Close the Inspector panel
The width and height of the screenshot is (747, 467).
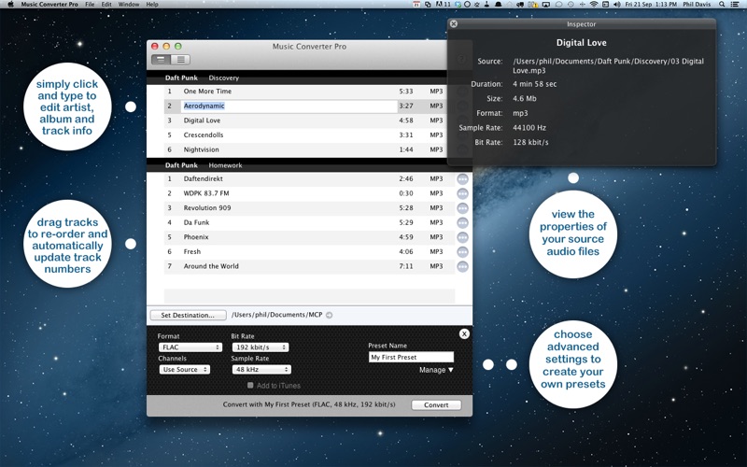[454, 23]
